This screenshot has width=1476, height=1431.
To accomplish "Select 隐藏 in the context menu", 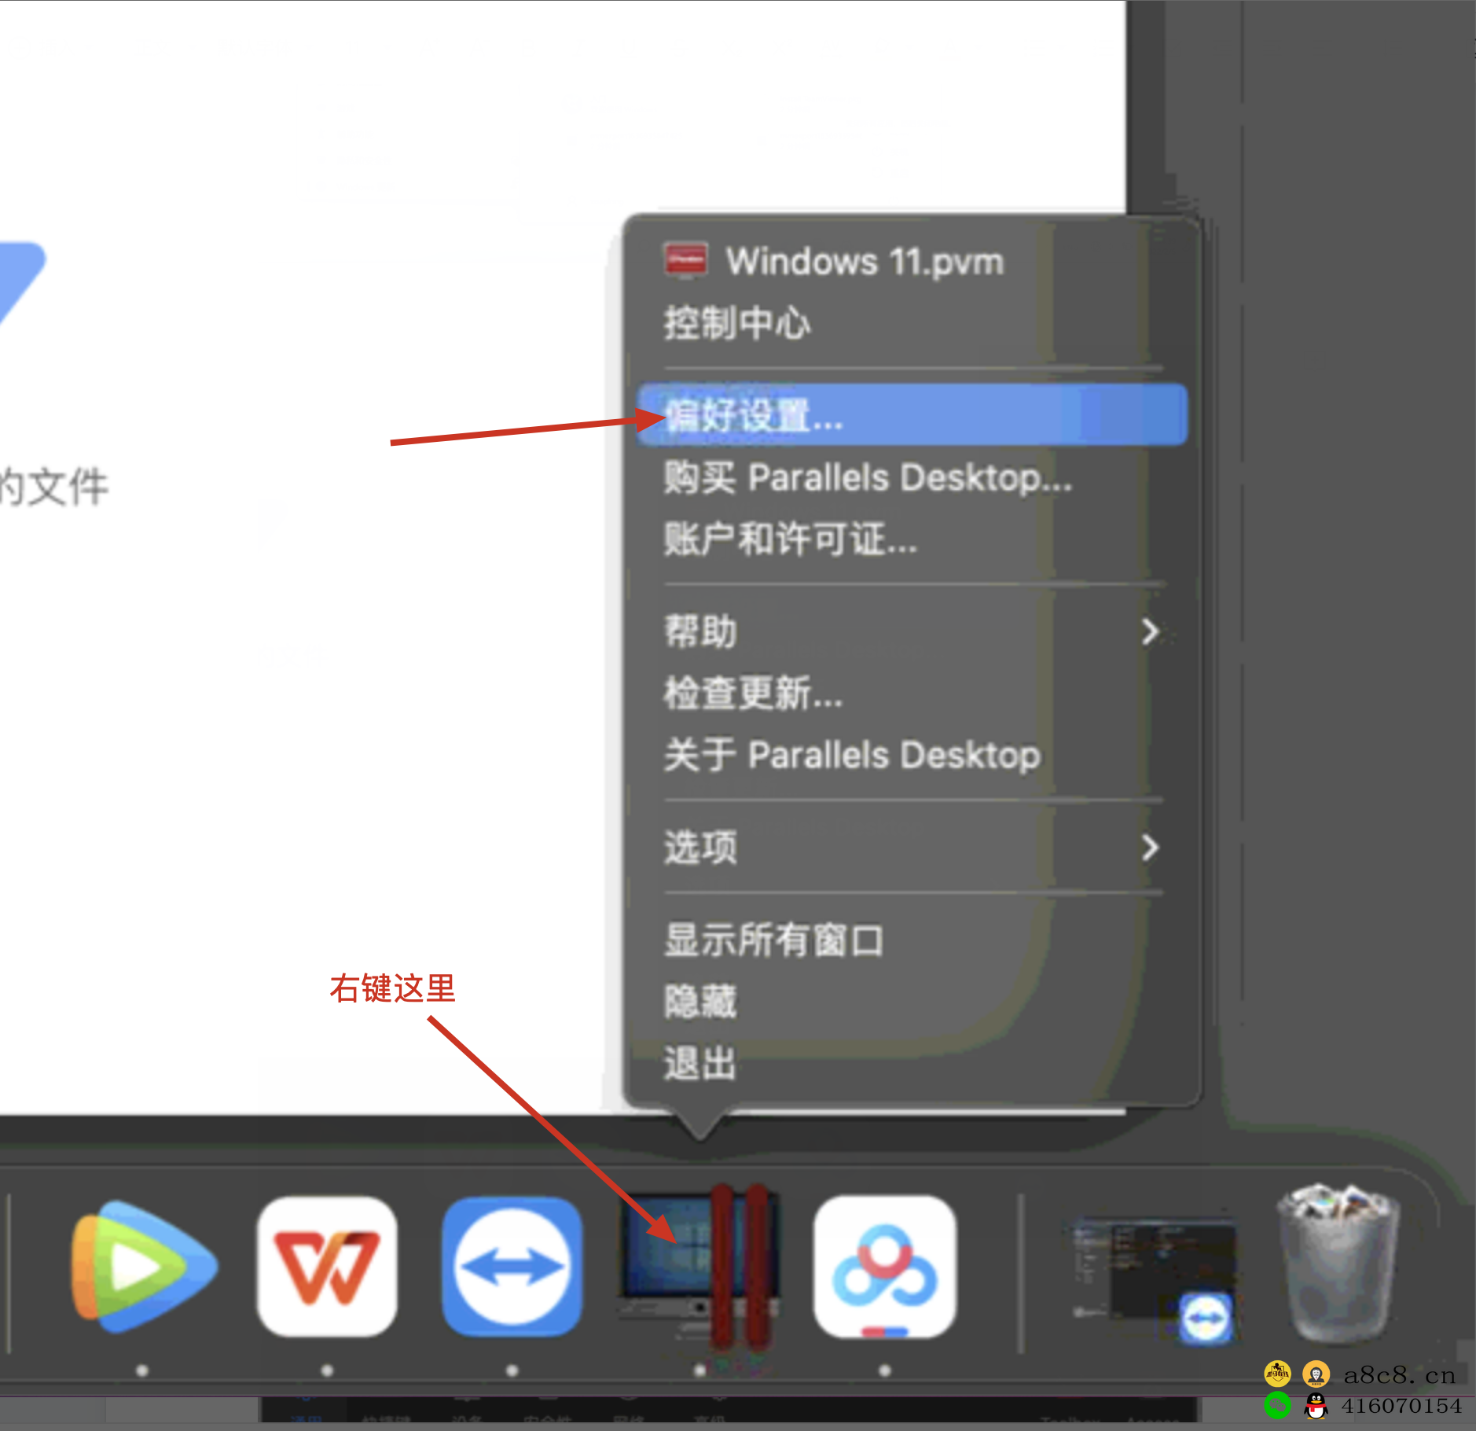I will [912, 1002].
